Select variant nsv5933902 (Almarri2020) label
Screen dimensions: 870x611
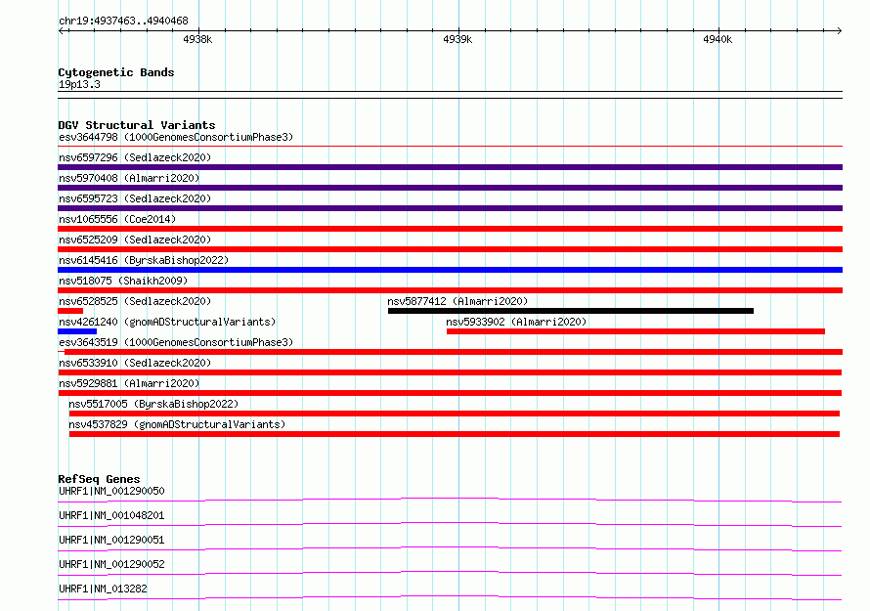(516, 322)
